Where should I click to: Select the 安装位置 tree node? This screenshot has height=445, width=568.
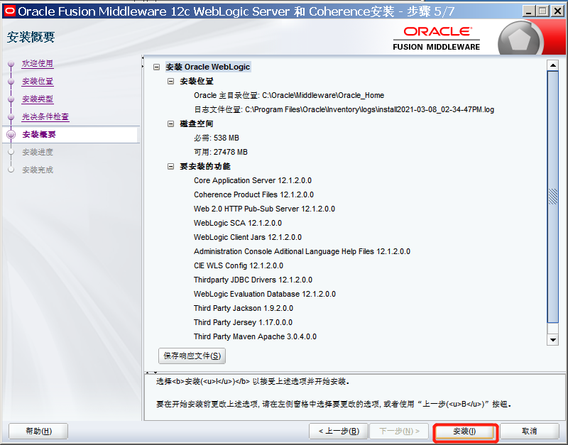(x=197, y=81)
